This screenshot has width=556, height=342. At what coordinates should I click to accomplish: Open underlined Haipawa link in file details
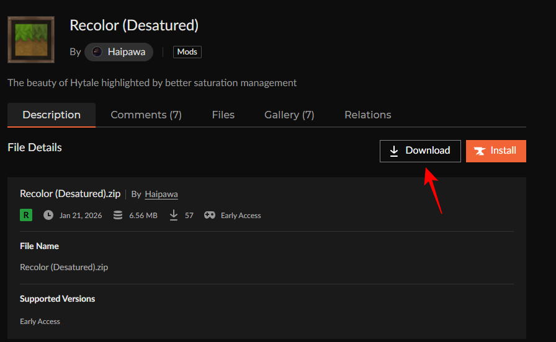[161, 195]
